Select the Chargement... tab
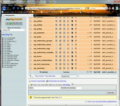 17,15
